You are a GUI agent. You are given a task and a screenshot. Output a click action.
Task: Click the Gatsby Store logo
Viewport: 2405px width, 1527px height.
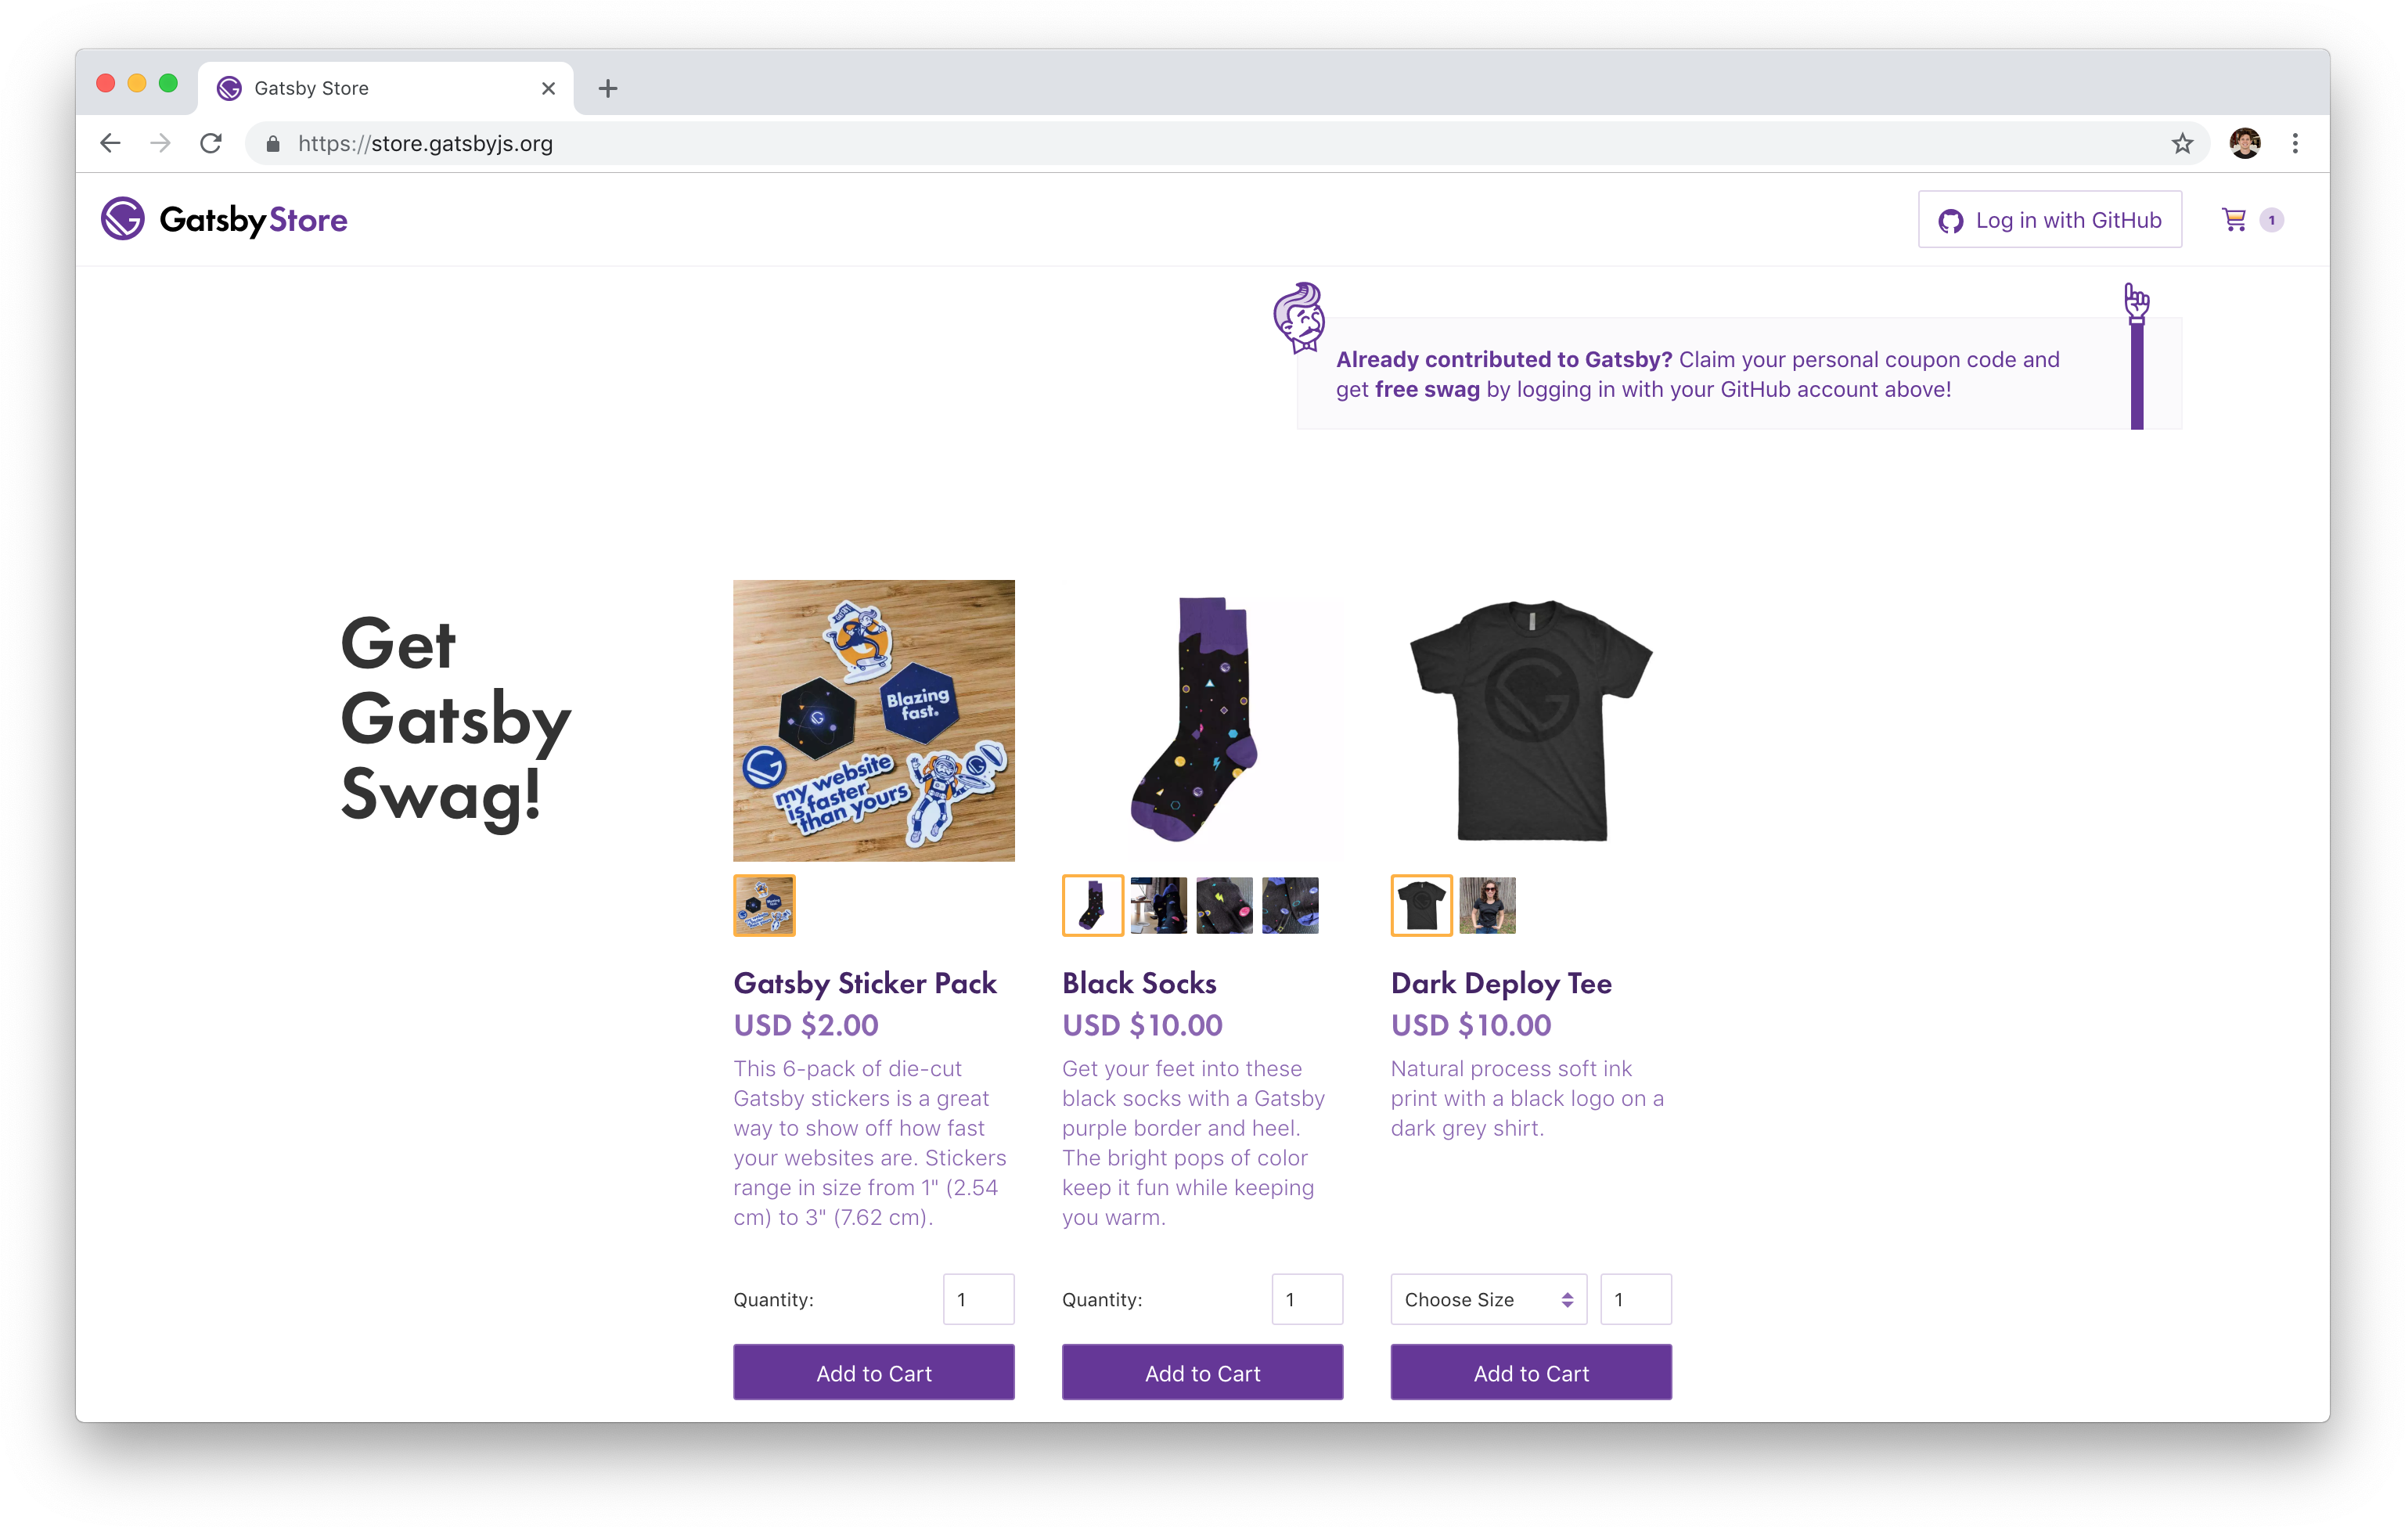[x=224, y=218]
